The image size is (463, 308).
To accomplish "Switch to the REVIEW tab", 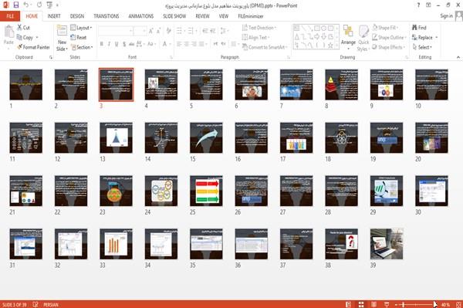I will tap(202, 16).
